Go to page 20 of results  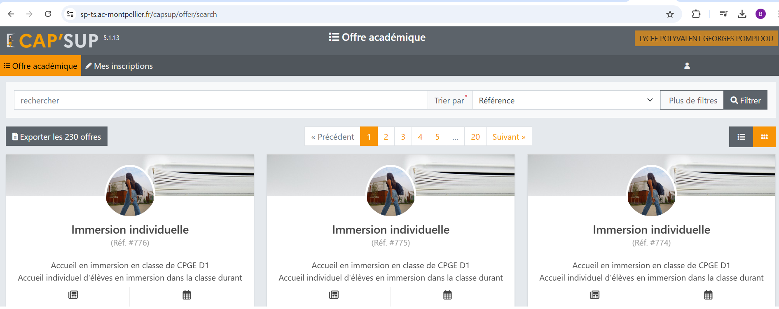tap(475, 136)
